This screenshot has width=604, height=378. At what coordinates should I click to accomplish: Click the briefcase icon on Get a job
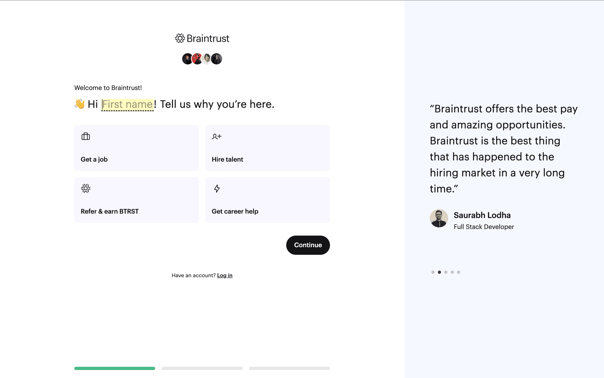[x=86, y=136]
